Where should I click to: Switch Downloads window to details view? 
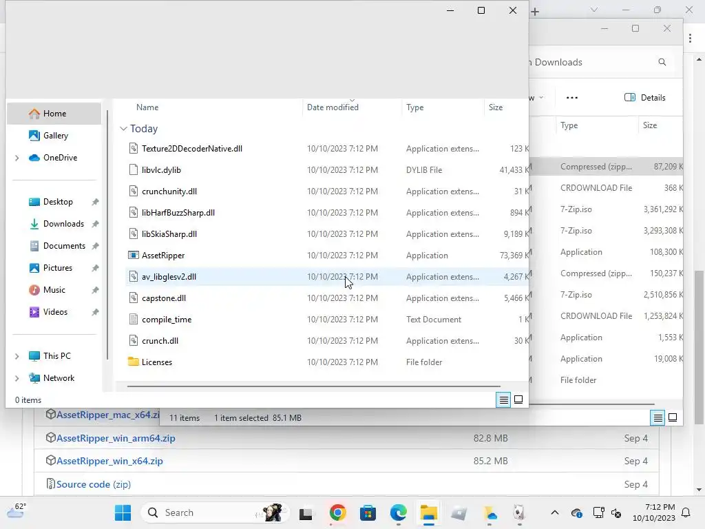657,418
